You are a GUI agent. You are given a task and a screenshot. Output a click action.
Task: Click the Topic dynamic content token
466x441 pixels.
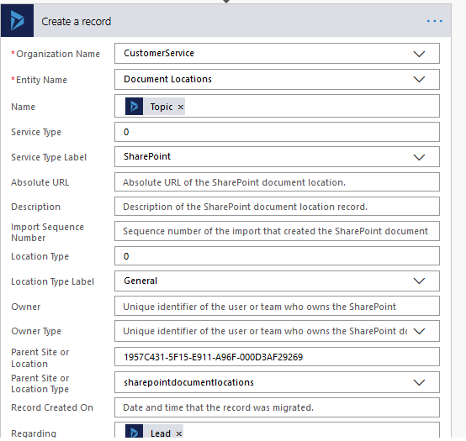155,106
